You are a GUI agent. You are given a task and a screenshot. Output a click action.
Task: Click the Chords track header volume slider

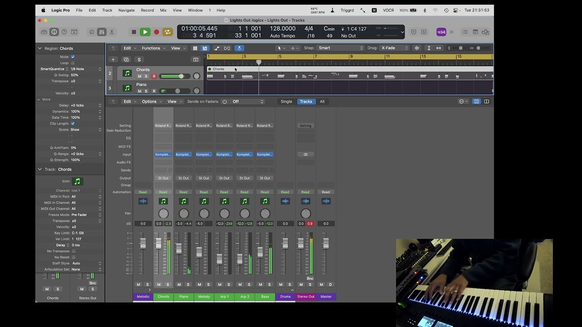coord(176,76)
